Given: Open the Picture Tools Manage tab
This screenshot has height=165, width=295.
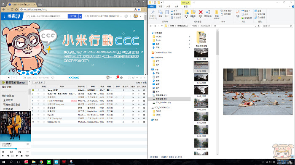Looking at the screenshot, I should coord(186,6).
